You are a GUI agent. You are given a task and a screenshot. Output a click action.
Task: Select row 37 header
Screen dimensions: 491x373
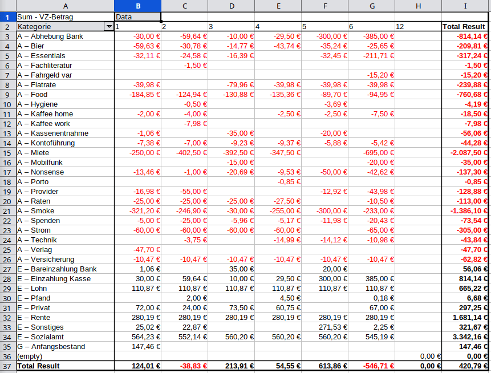pyautogui.click(x=8, y=366)
